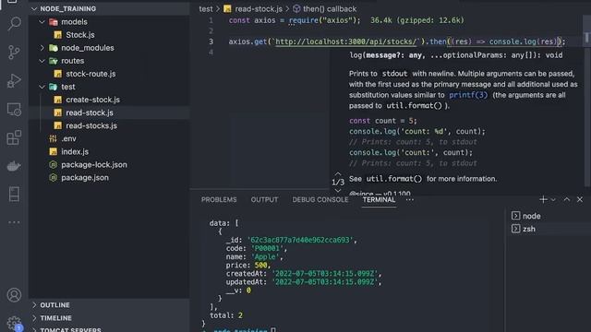Open Source Control view
The width and height of the screenshot is (591, 332).
coord(14,52)
